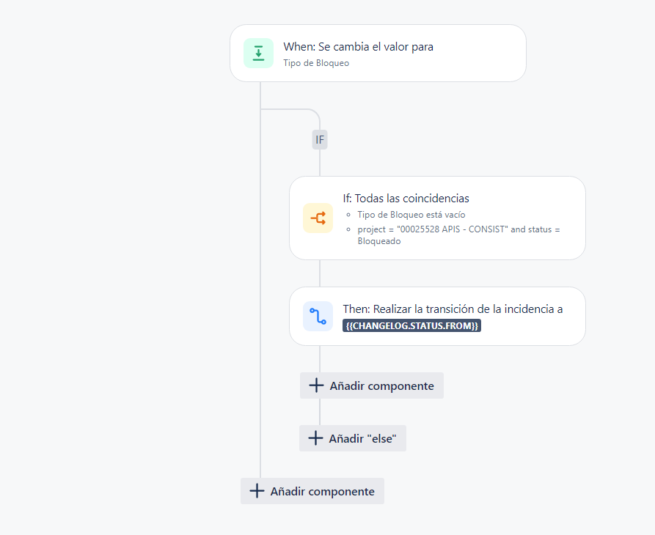Viewport: 655px width, 535px height.
Task: Click the blue transition action icon
Action: (x=318, y=316)
